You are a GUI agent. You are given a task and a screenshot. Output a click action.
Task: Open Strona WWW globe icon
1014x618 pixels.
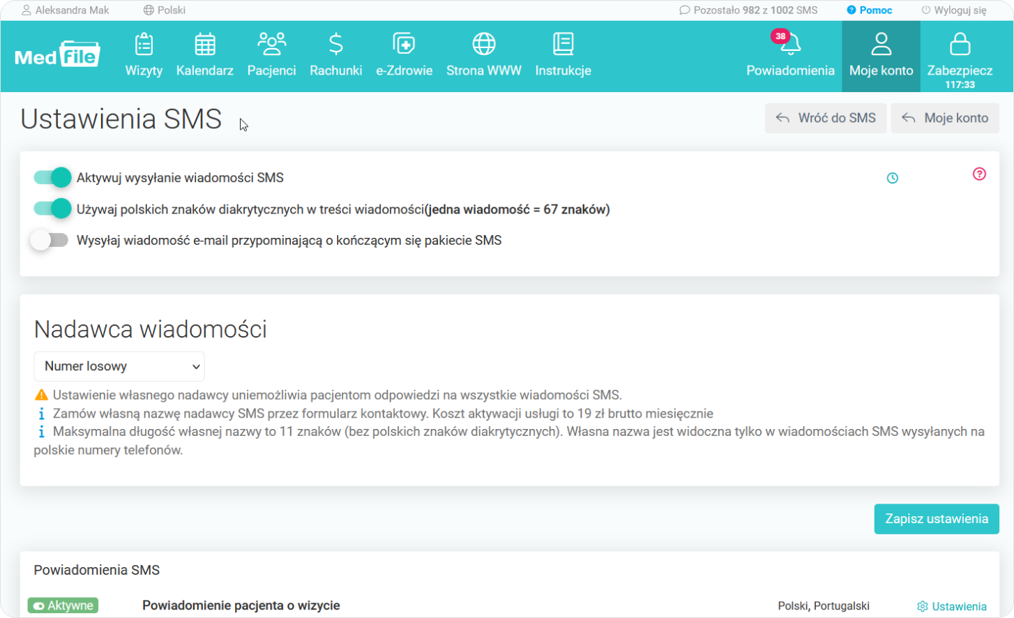point(483,45)
